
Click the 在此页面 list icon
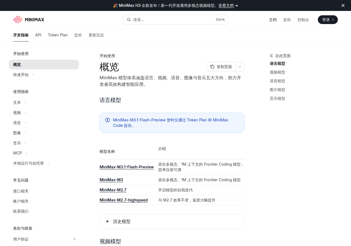[x=271, y=56]
